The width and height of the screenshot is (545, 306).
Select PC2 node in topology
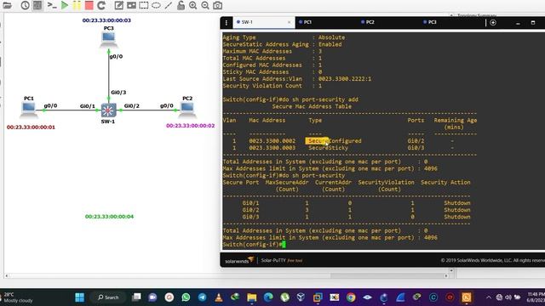(x=187, y=110)
